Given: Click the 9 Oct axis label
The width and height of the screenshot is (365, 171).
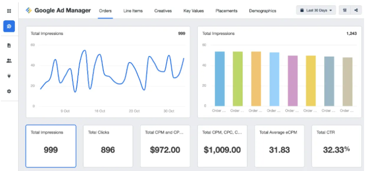Looking at the screenshot, I should (65, 111).
